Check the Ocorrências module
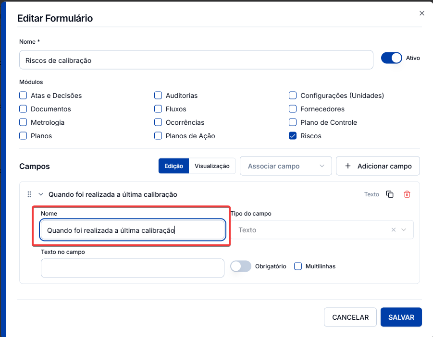This screenshot has height=337, width=433. 158,122
